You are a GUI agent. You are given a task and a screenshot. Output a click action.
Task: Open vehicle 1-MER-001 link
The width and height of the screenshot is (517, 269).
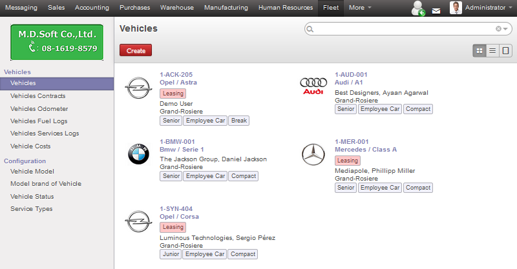pos(352,142)
